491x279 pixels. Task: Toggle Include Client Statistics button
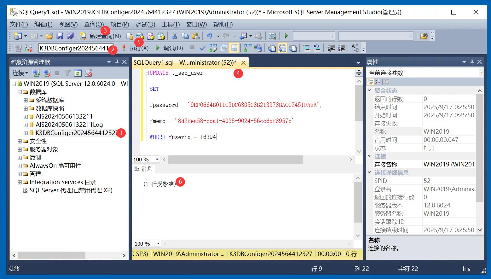tap(258, 48)
